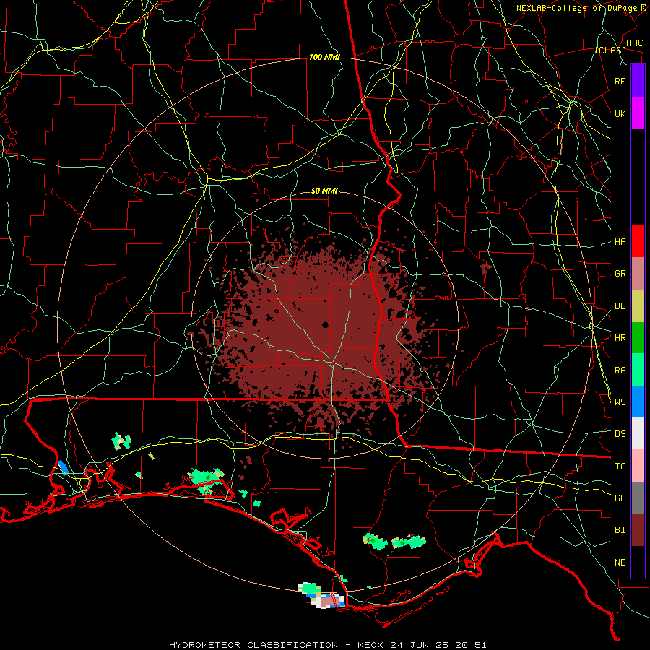Click the IC light pink legend swatch

[x=638, y=466]
